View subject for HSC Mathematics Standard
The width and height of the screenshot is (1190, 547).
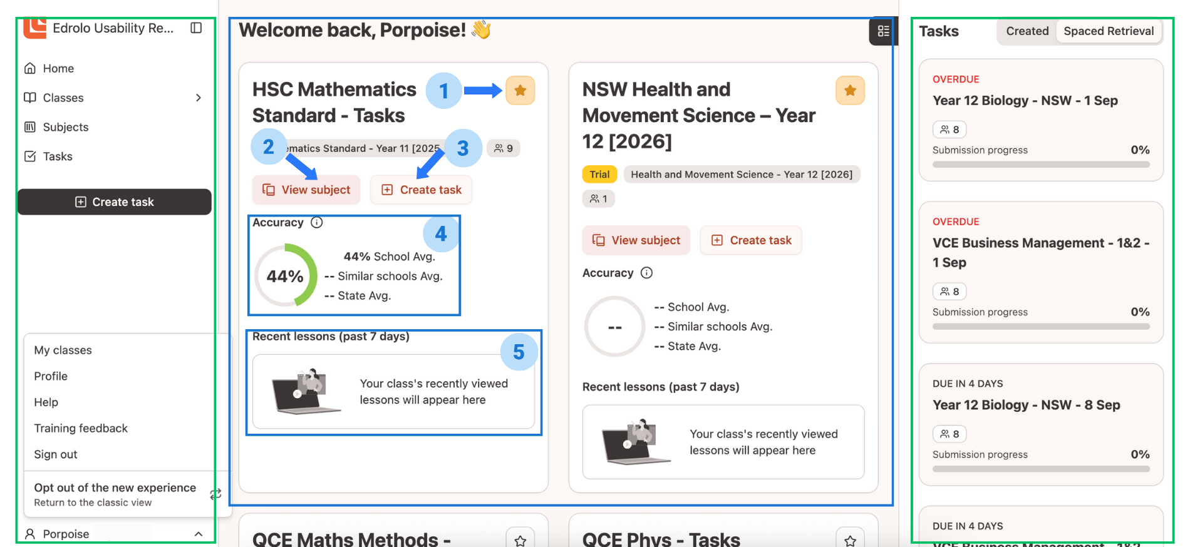306,190
